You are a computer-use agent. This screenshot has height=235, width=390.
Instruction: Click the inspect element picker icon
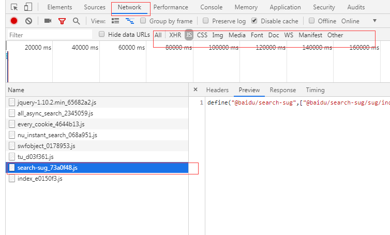click(x=14, y=7)
